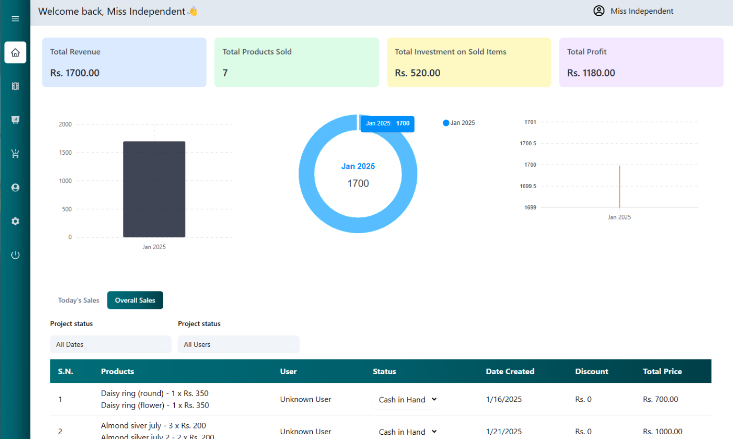733x439 pixels.
Task: Go to the Home dashboard icon
Action: (x=15, y=52)
